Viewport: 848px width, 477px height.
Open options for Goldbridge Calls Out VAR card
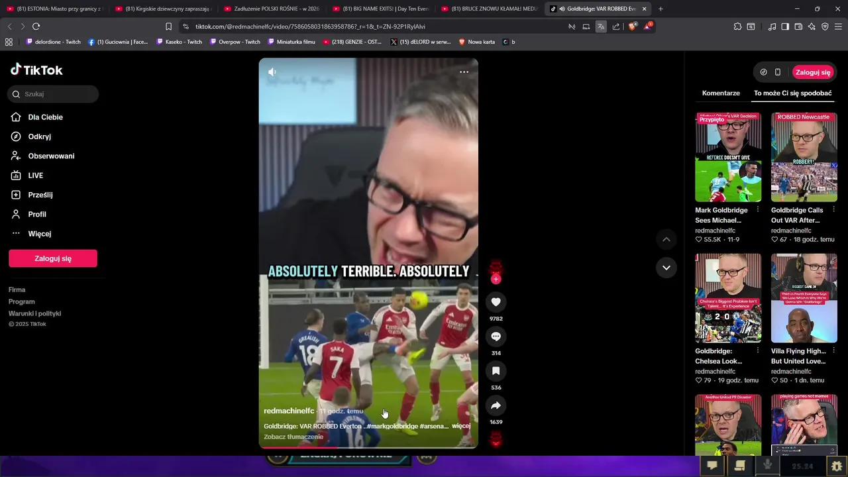pyautogui.click(x=833, y=209)
